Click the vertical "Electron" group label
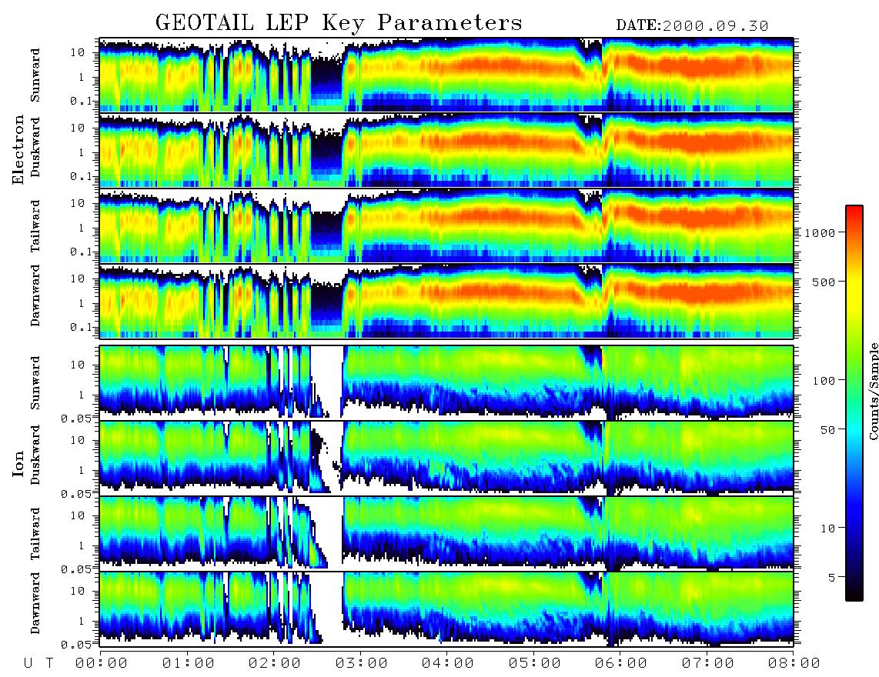This screenshot has width=879, height=677. tap(18, 150)
